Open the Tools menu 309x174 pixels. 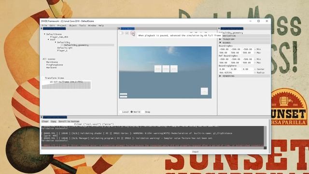83,26
